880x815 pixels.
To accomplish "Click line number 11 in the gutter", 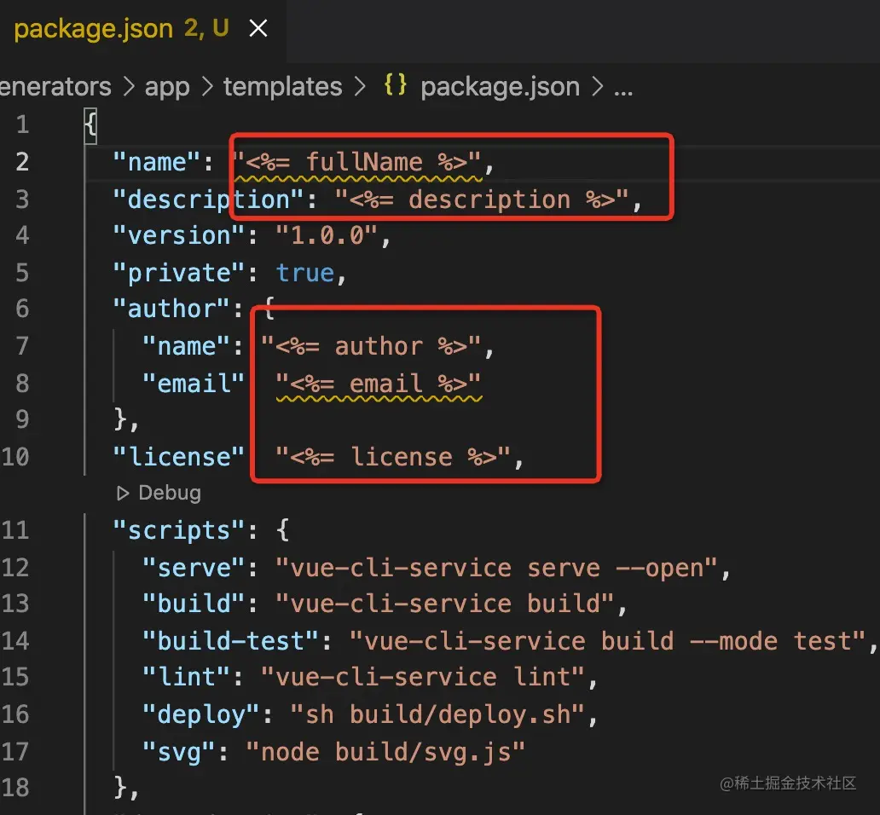I will pyautogui.click(x=15, y=530).
